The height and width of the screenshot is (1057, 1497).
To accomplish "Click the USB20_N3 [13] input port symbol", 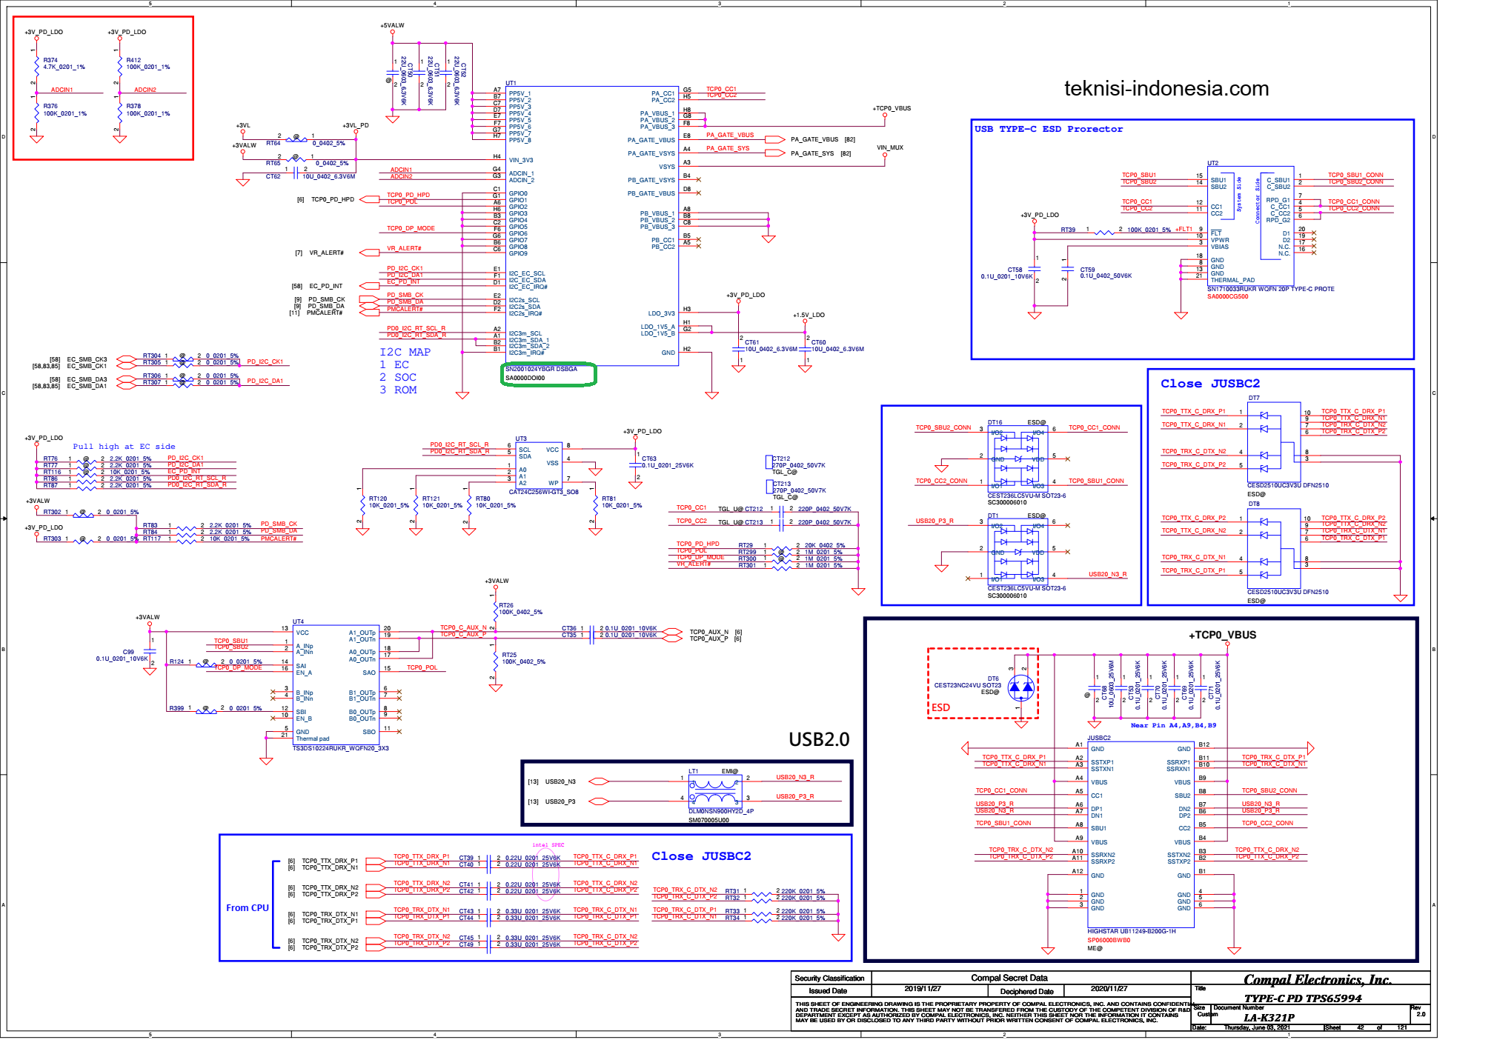I will (x=598, y=781).
